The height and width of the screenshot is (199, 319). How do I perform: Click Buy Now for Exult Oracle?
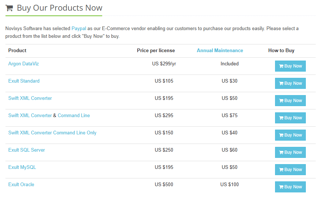point(290,187)
